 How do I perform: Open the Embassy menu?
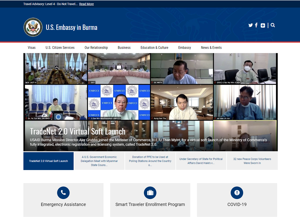185,48
